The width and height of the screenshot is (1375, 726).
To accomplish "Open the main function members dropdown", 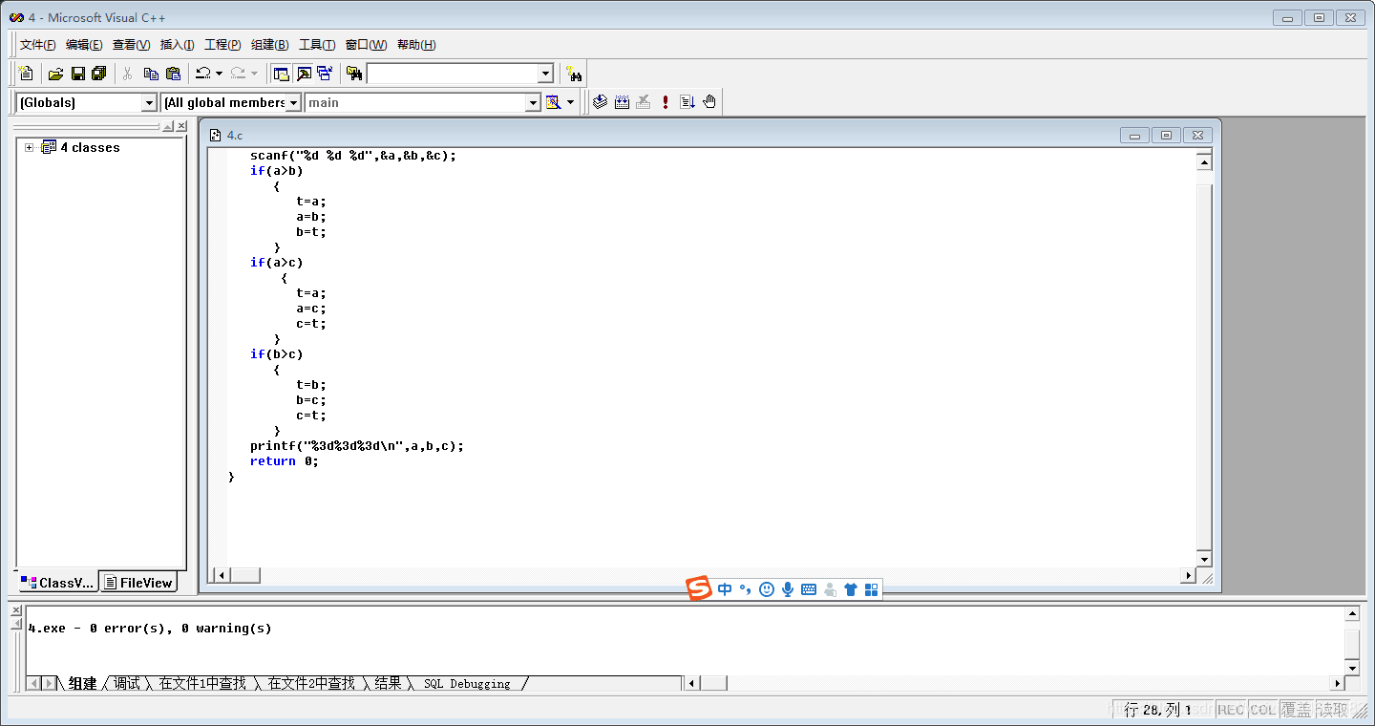I will [534, 102].
